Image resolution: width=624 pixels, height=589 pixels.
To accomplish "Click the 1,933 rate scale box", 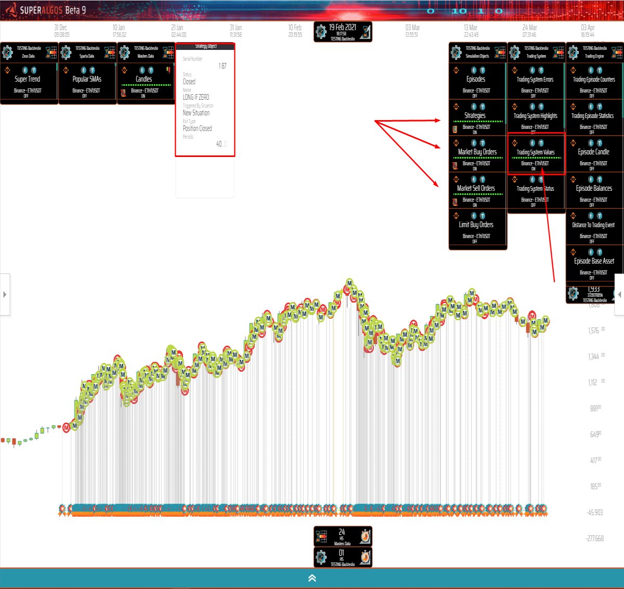I will click(x=594, y=294).
